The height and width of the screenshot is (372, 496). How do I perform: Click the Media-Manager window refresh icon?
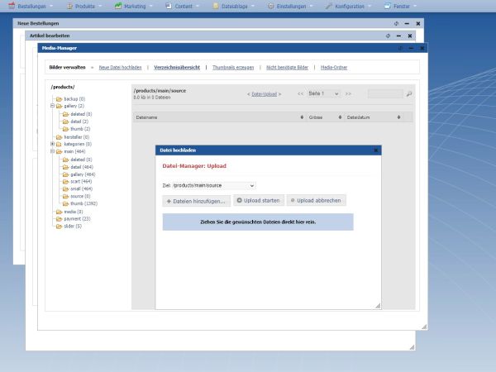pyautogui.click(x=398, y=50)
